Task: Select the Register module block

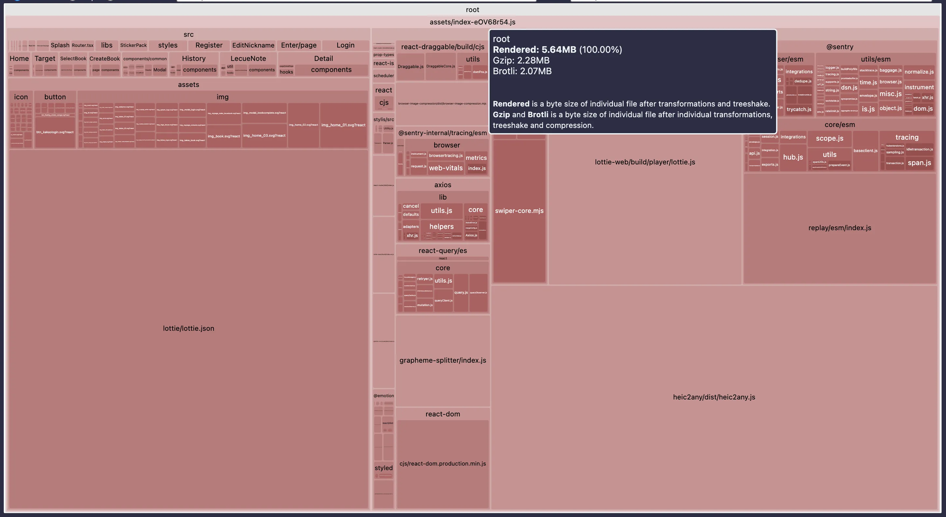Action: point(209,45)
